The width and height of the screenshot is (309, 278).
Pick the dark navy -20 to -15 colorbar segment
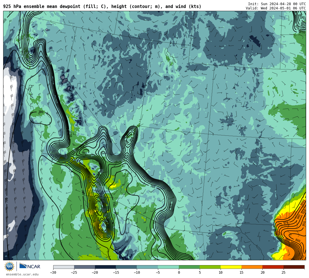[x=105, y=267]
